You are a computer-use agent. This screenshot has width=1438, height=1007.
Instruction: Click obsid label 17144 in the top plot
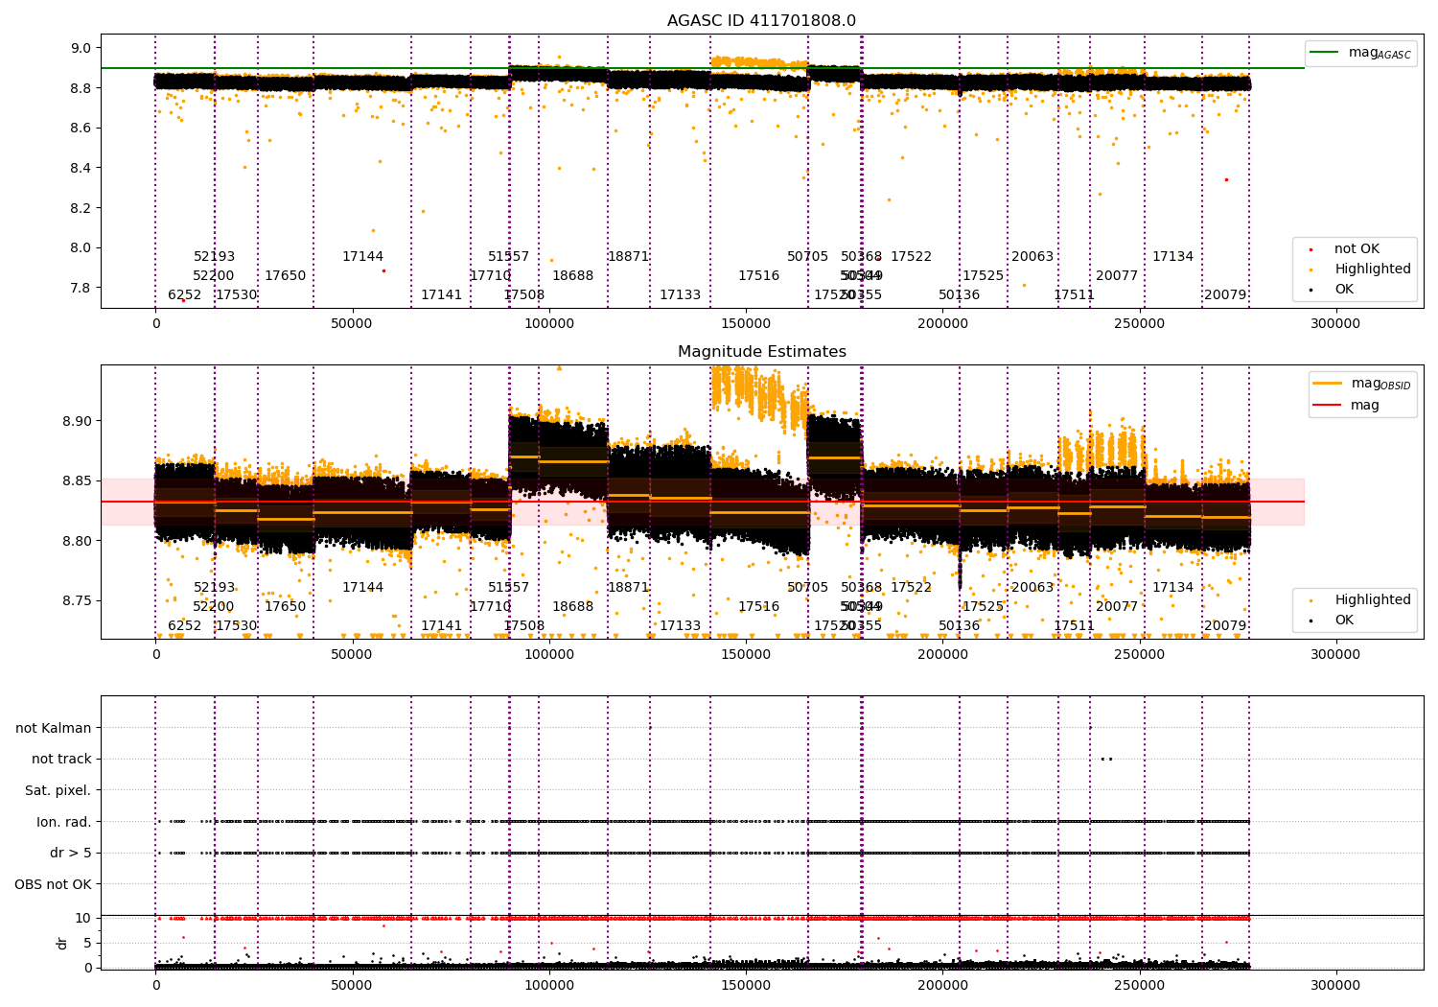click(362, 257)
